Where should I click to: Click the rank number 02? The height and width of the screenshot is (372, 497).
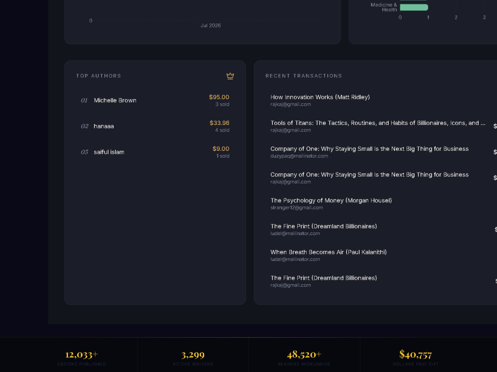(x=84, y=126)
